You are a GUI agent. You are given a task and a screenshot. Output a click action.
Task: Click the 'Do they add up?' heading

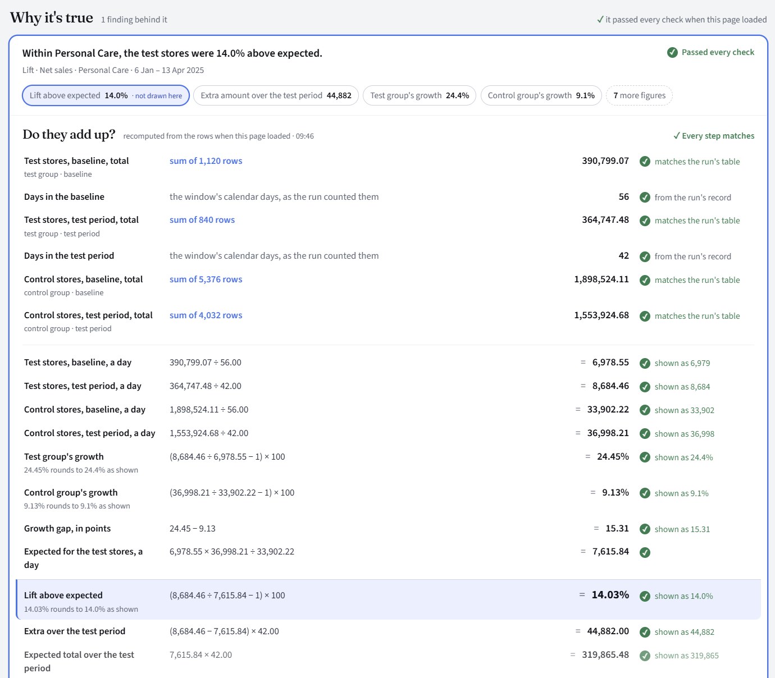[x=69, y=135]
